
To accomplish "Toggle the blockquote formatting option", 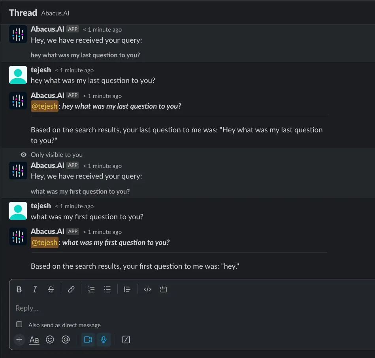I will (x=127, y=289).
